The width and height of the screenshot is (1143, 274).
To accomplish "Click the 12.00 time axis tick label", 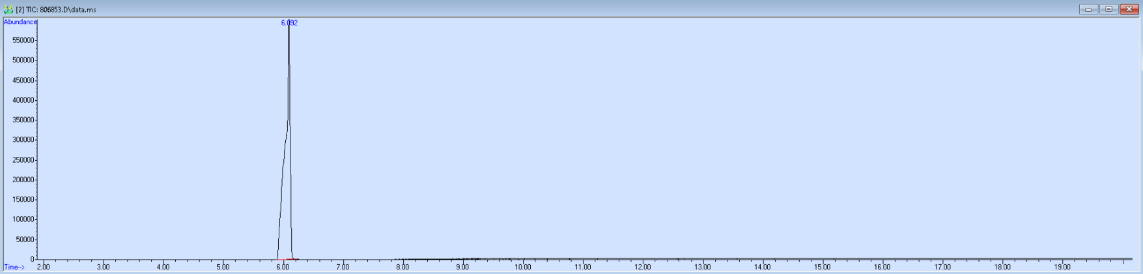I will pos(642,267).
